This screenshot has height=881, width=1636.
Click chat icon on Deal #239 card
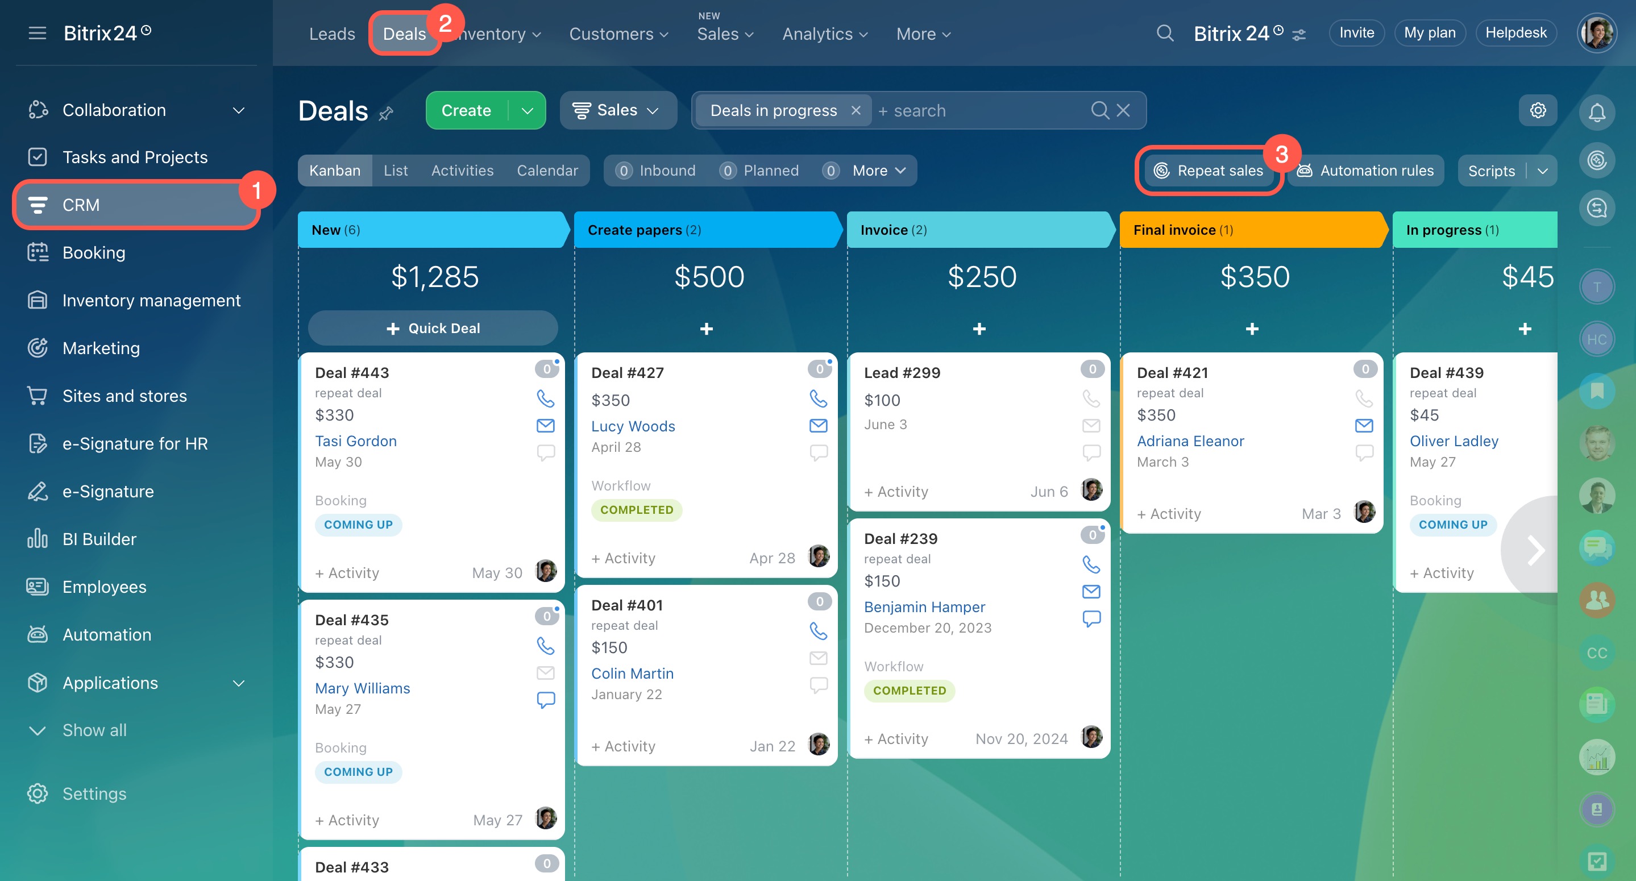coord(1091,618)
